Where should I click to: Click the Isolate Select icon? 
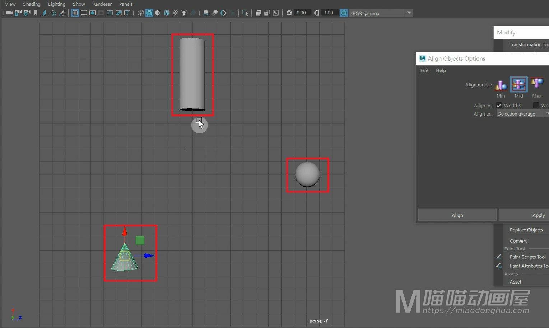point(245,13)
